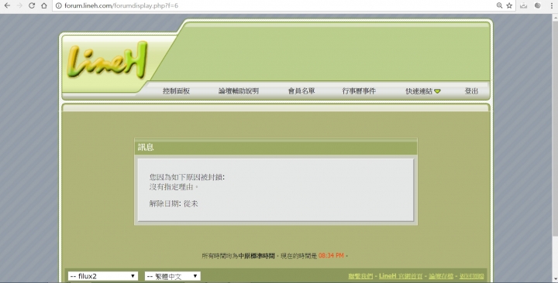The width and height of the screenshot is (558, 283).
Task: Click the 解除日期: 從未 text
Action: [174, 203]
